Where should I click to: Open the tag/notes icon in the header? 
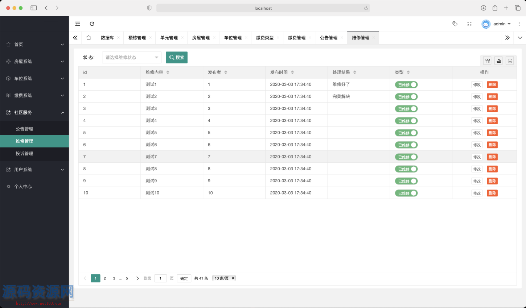pos(455,24)
